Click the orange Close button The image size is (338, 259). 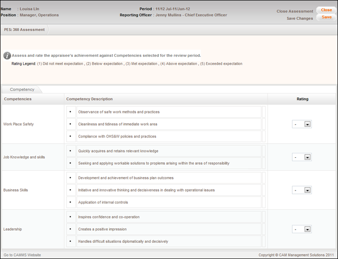[x=326, y=10]
